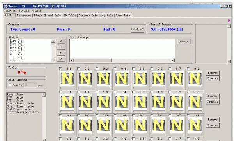234x141 pixels.
Task: Click the slot 0-1 N status icon
Action: [x=67, y=78]
